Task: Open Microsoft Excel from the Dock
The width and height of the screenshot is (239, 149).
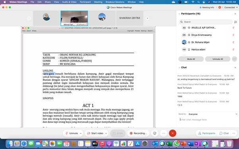Action: 169,143
